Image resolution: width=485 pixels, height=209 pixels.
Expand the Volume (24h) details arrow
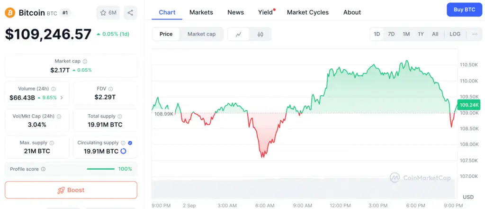pyautogui.click(x=62, y=98)
